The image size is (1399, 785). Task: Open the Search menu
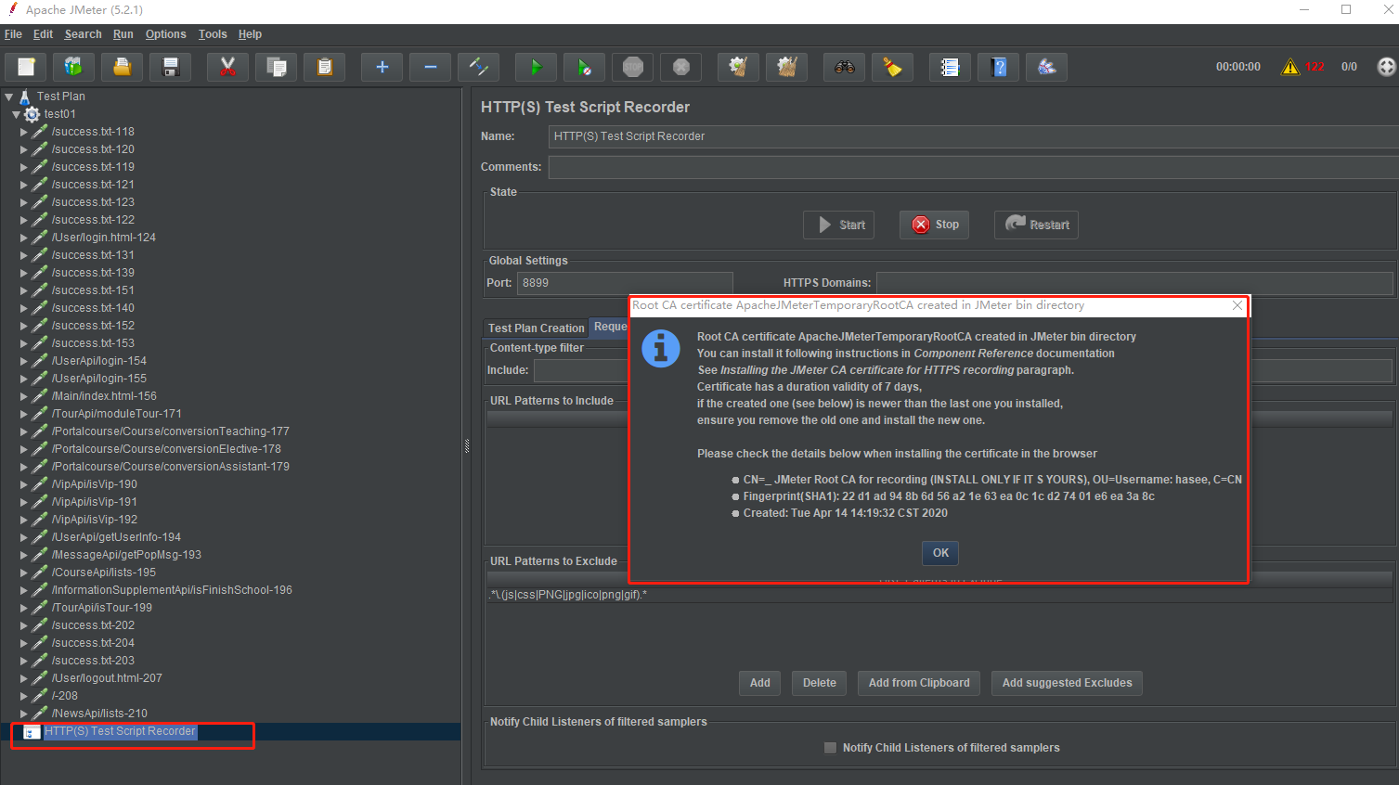[x=83, y=34]
